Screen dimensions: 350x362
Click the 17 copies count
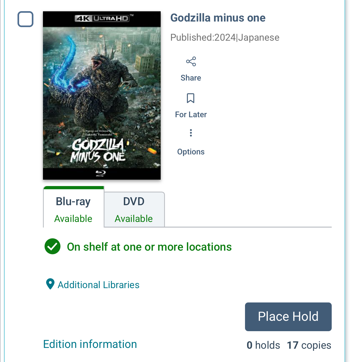(309, 345)
